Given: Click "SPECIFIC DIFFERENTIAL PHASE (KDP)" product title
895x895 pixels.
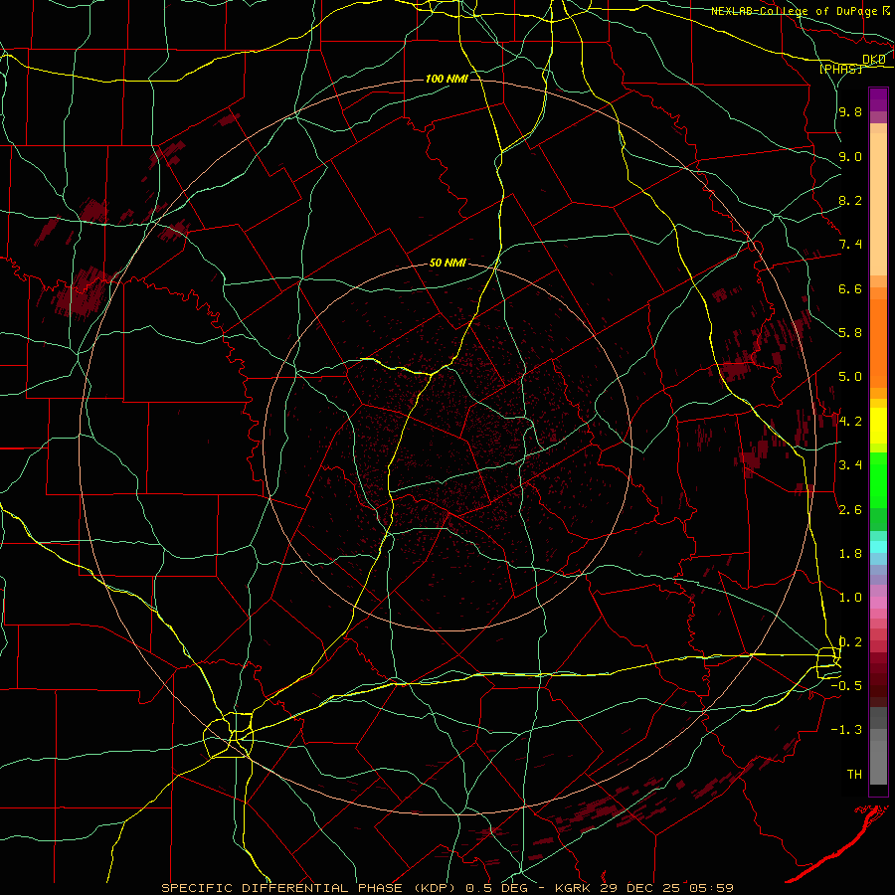Looking at the screenshot, I should tap(310, 888).
